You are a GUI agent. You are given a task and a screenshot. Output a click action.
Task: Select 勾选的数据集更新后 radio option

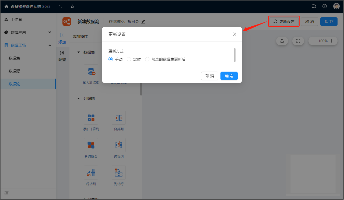pyautogui.click(x=147, y=59)
